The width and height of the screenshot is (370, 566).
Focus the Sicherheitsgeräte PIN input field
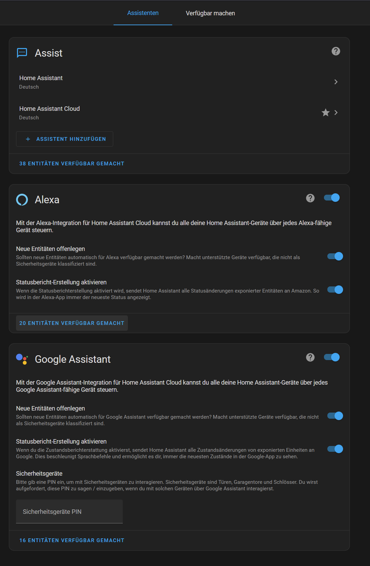click(x=69, y=511)
